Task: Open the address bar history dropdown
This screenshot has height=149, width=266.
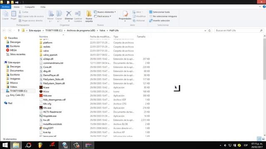Action: [x=205, y=31]
